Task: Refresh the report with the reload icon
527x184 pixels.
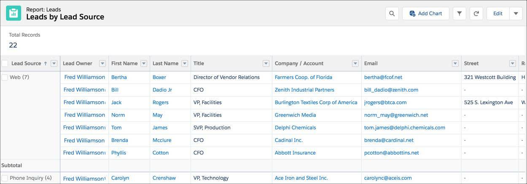Action: [476, 13]
